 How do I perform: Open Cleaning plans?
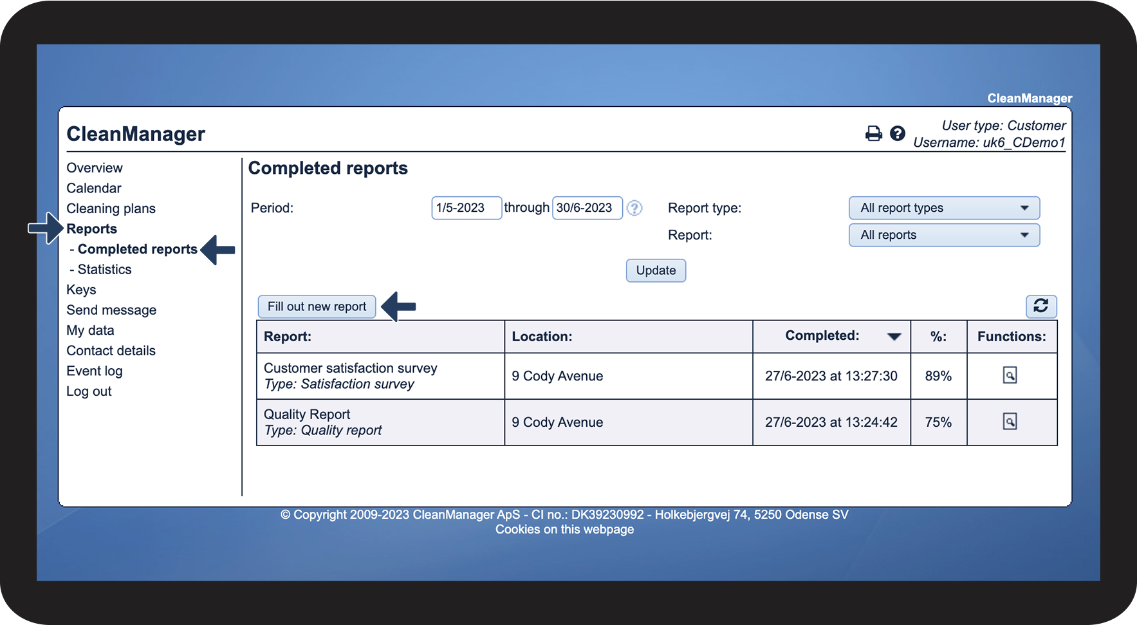tap(111, 209)
